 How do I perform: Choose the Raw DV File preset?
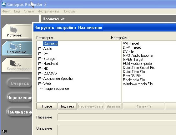tap(132, 76)
